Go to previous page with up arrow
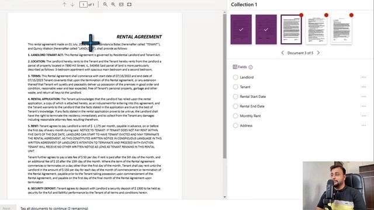This screenshot has height=210, width=374. [x=64, y=5]
